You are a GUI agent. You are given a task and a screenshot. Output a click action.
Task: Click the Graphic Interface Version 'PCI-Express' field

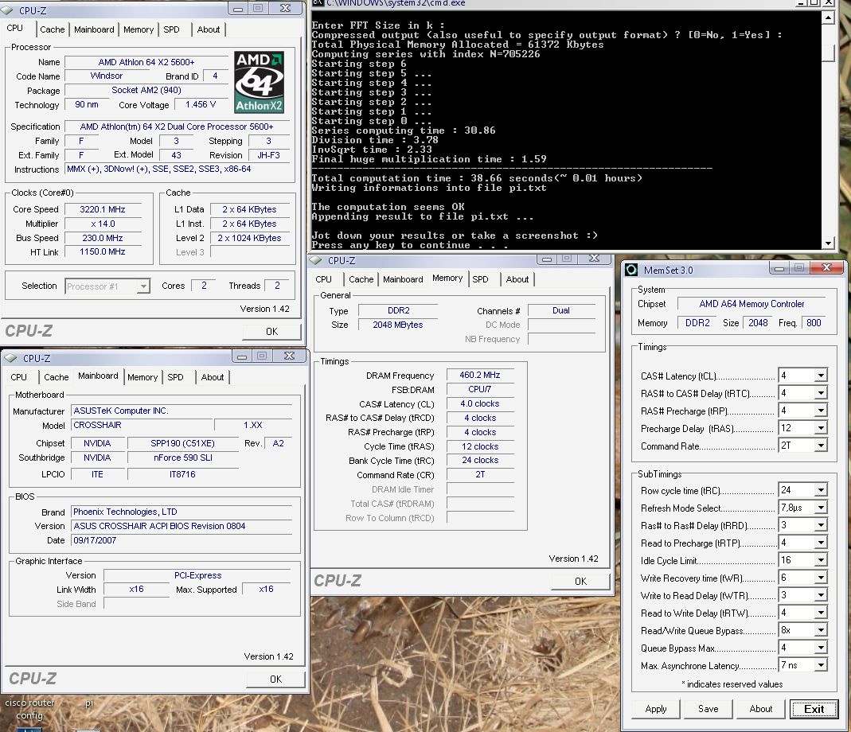click(197, 575)
